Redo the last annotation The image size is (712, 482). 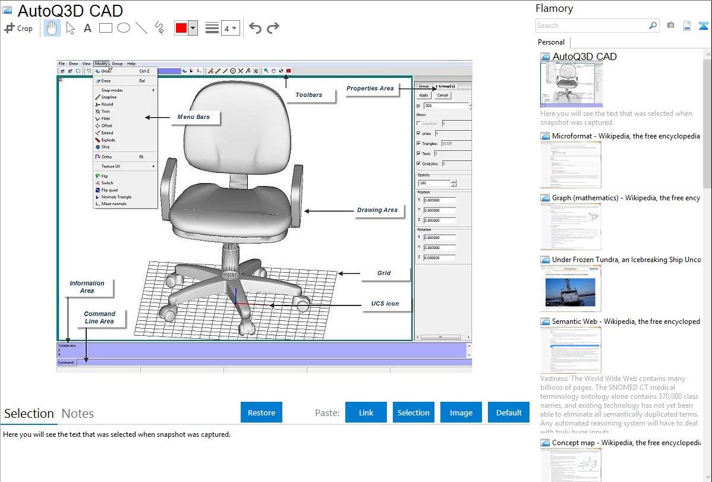click(273, 28)
